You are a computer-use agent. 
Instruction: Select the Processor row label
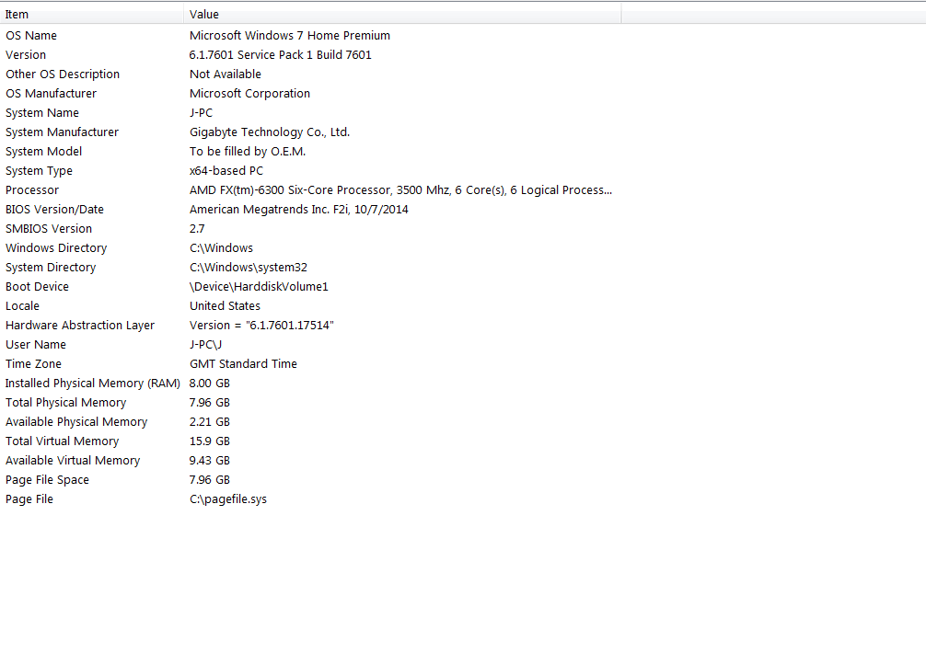click(32, 190)
